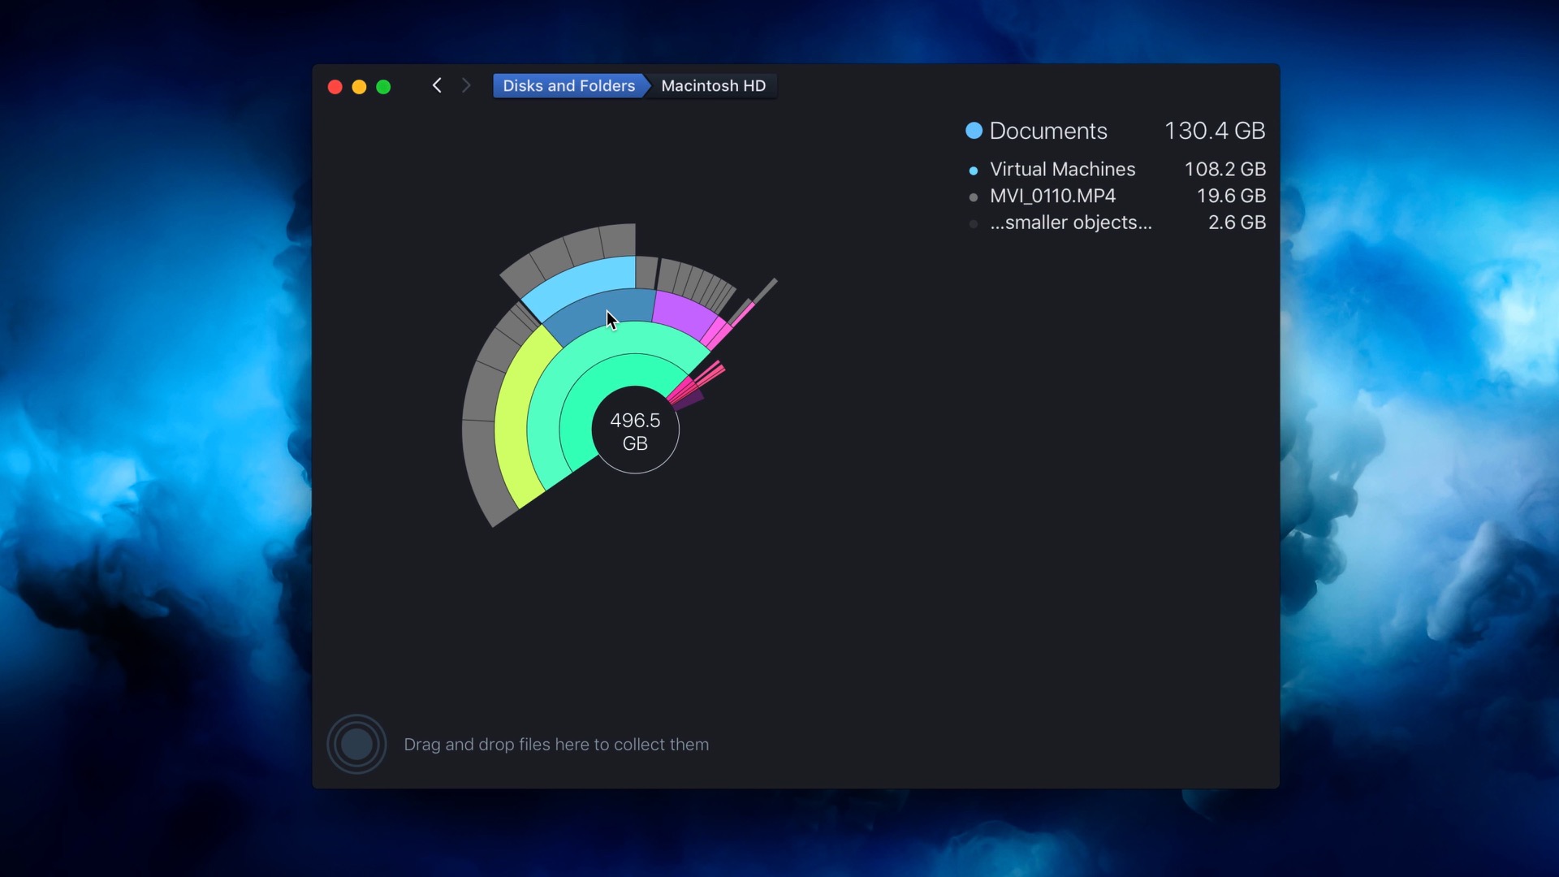Click the green full-screen window button
The height and width of the screenshot is (877, 1559).
point(383,87)
